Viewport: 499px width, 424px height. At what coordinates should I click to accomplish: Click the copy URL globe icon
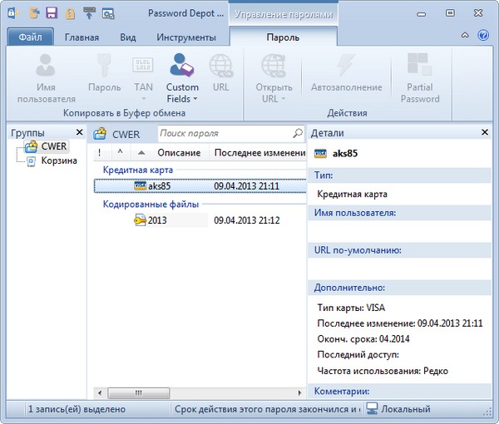(x=220, y=66)
